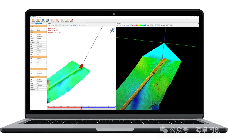
Task: Toggle the pause button in point cloud toolbar
Action: point(130,25)
